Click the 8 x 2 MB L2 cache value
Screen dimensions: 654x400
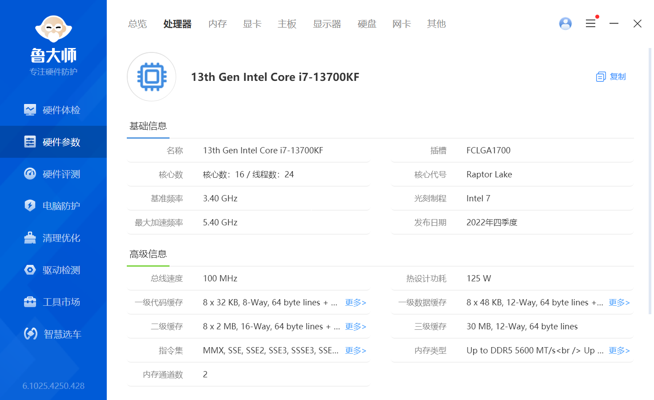pos(271,327)
